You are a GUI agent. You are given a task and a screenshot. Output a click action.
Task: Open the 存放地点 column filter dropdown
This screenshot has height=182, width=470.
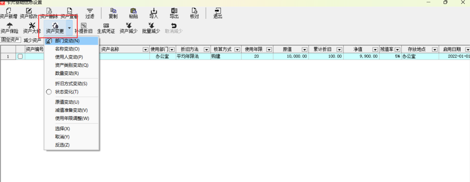[x=435, y=50]
